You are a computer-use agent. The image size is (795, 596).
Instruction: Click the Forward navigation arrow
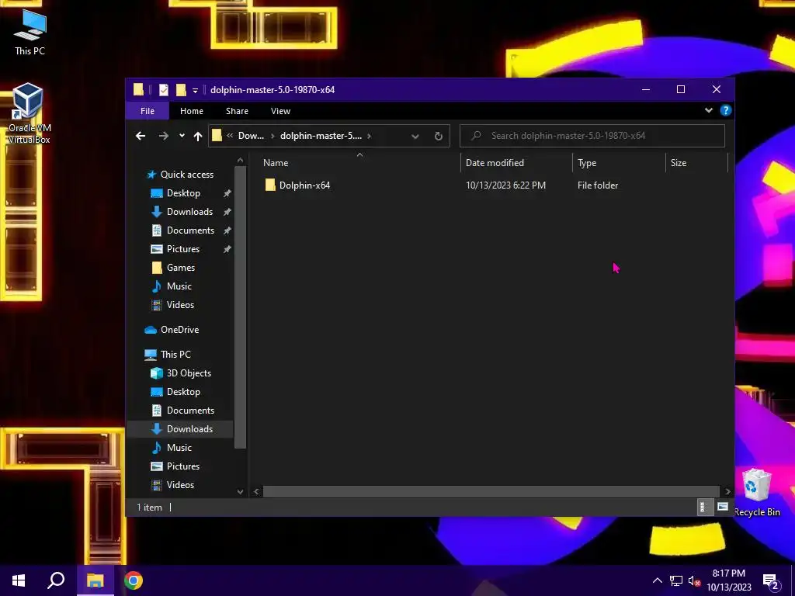coord(163,136)
